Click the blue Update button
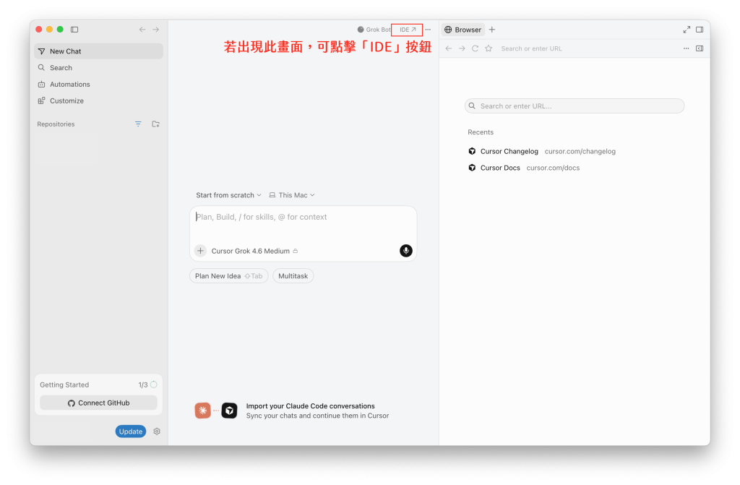The width and height of the screenshot is (740, 485). 131,432
